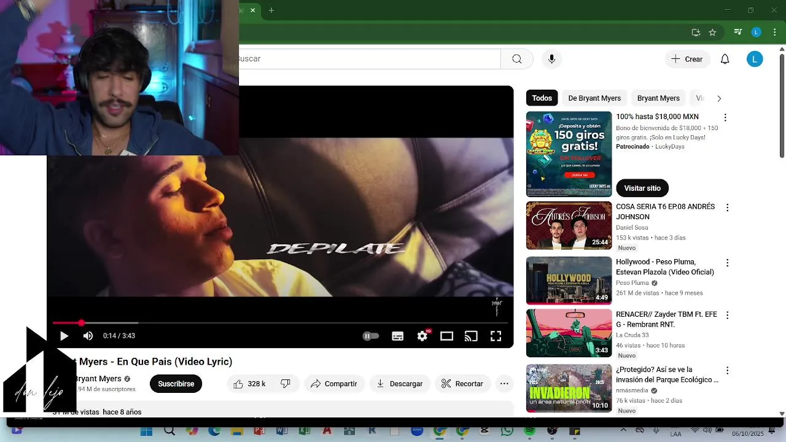This screenshot has height=442, width=786.
Task: Close the current browser tab
Action: click(x=252, y=10)
